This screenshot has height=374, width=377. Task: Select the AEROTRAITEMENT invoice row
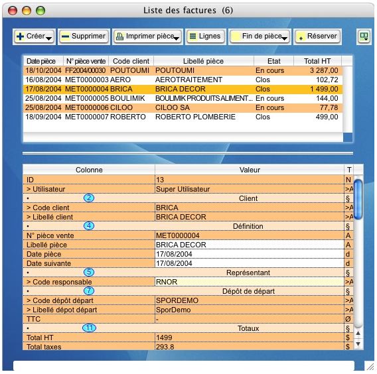coord(183,80)
